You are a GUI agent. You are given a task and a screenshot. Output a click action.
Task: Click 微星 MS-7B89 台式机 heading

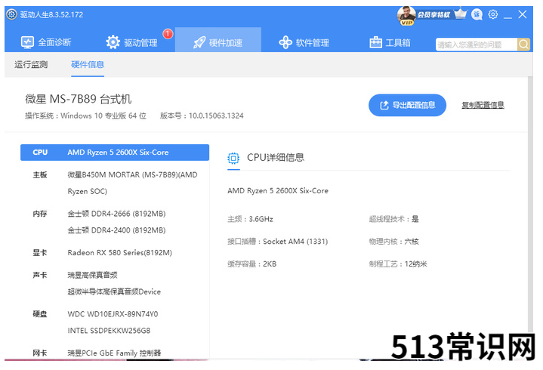pyautogui.click(x=79, y=99)
